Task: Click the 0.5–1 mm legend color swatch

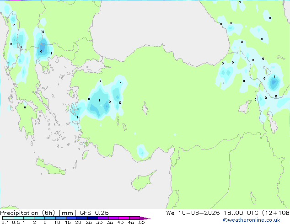Action: pyautogui.click(x=18, y=218)
